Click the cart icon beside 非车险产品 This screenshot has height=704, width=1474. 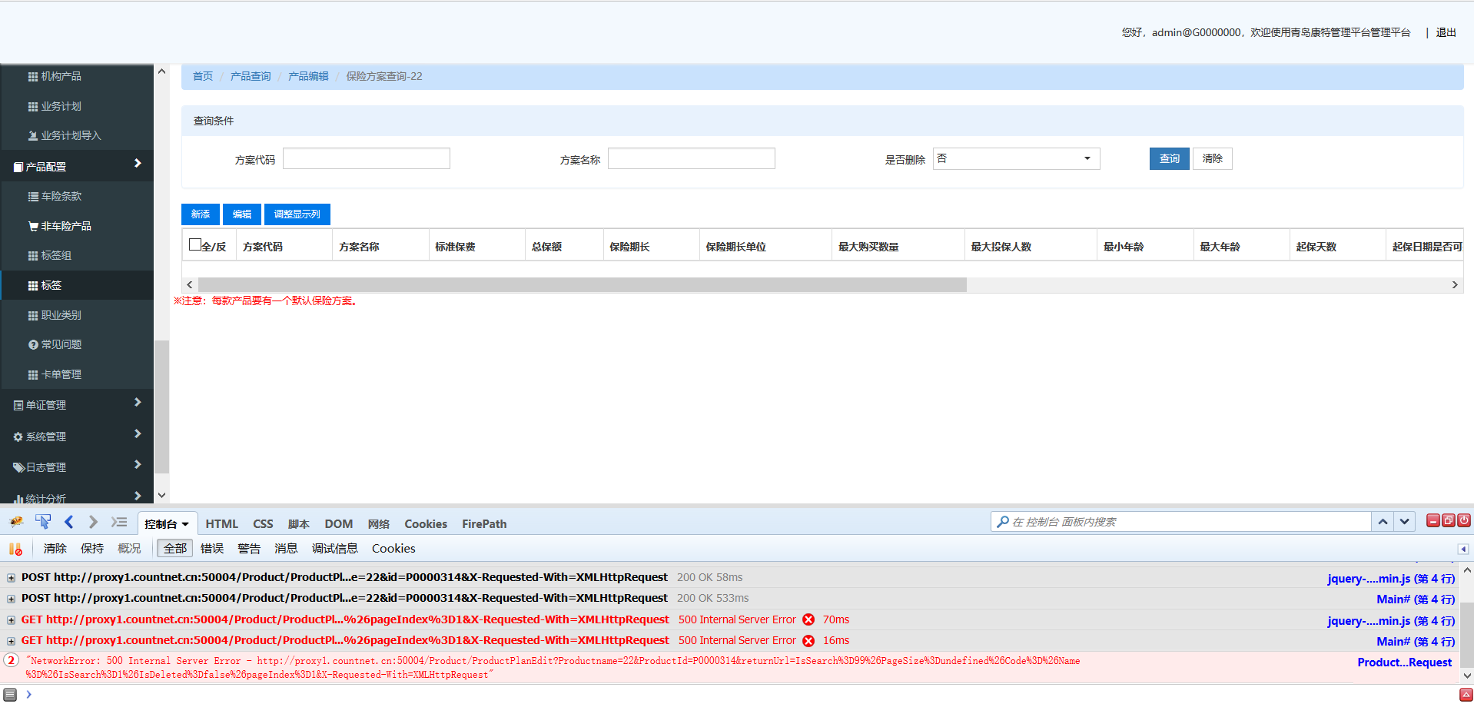click(33, 226)
